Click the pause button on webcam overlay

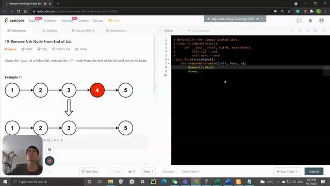[x=49, y=149]
